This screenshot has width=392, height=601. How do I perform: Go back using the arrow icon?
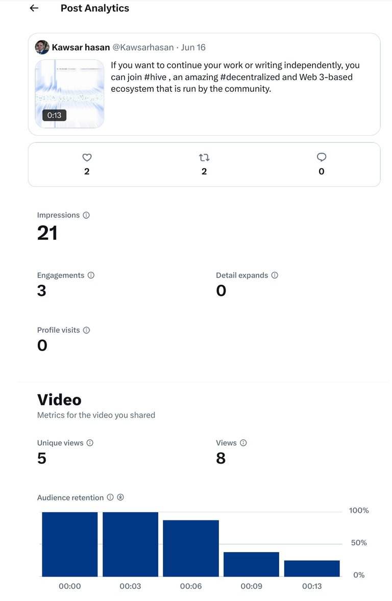pos(34,8)
